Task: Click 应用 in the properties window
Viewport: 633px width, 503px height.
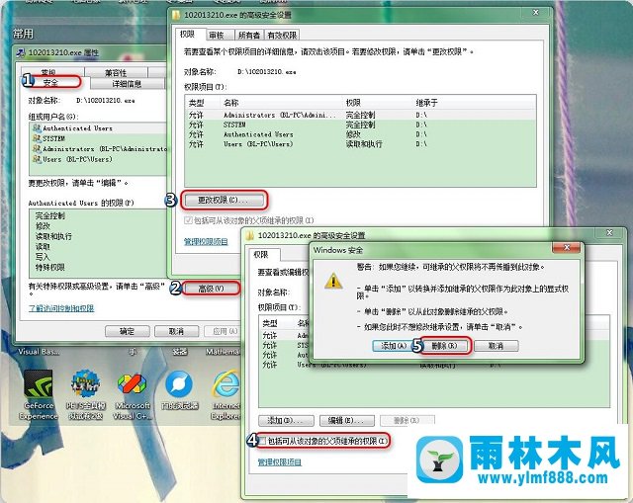Action: click(x=225, y=331)
